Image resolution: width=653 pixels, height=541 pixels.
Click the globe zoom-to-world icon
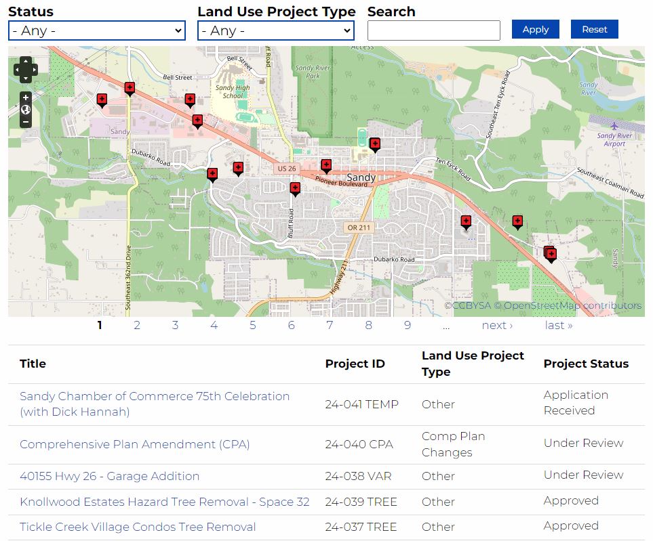pyautogui.click(x=26, y=110)
